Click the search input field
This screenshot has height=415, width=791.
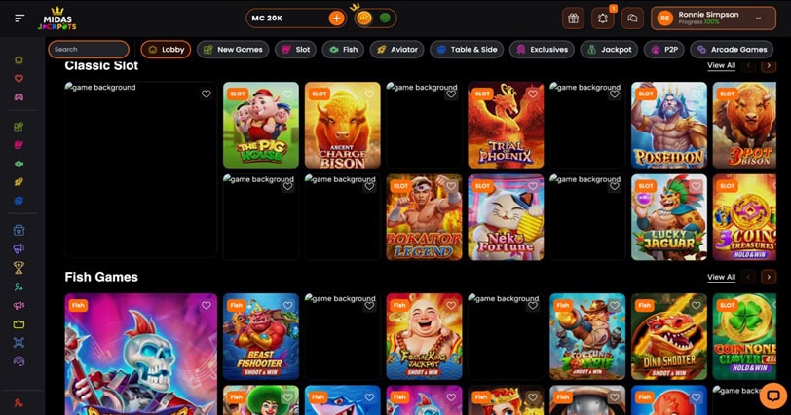[x=89, y=50]
